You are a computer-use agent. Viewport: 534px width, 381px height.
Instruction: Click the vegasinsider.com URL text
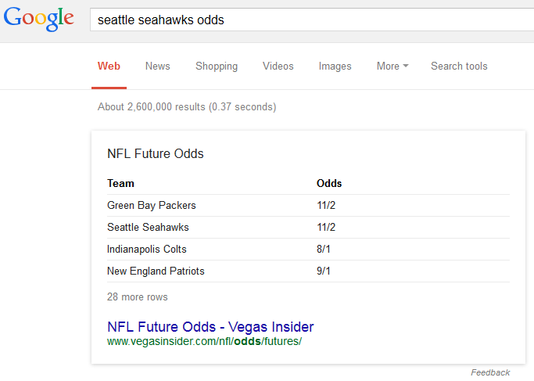pyautogui.click(x=204, y=342)
